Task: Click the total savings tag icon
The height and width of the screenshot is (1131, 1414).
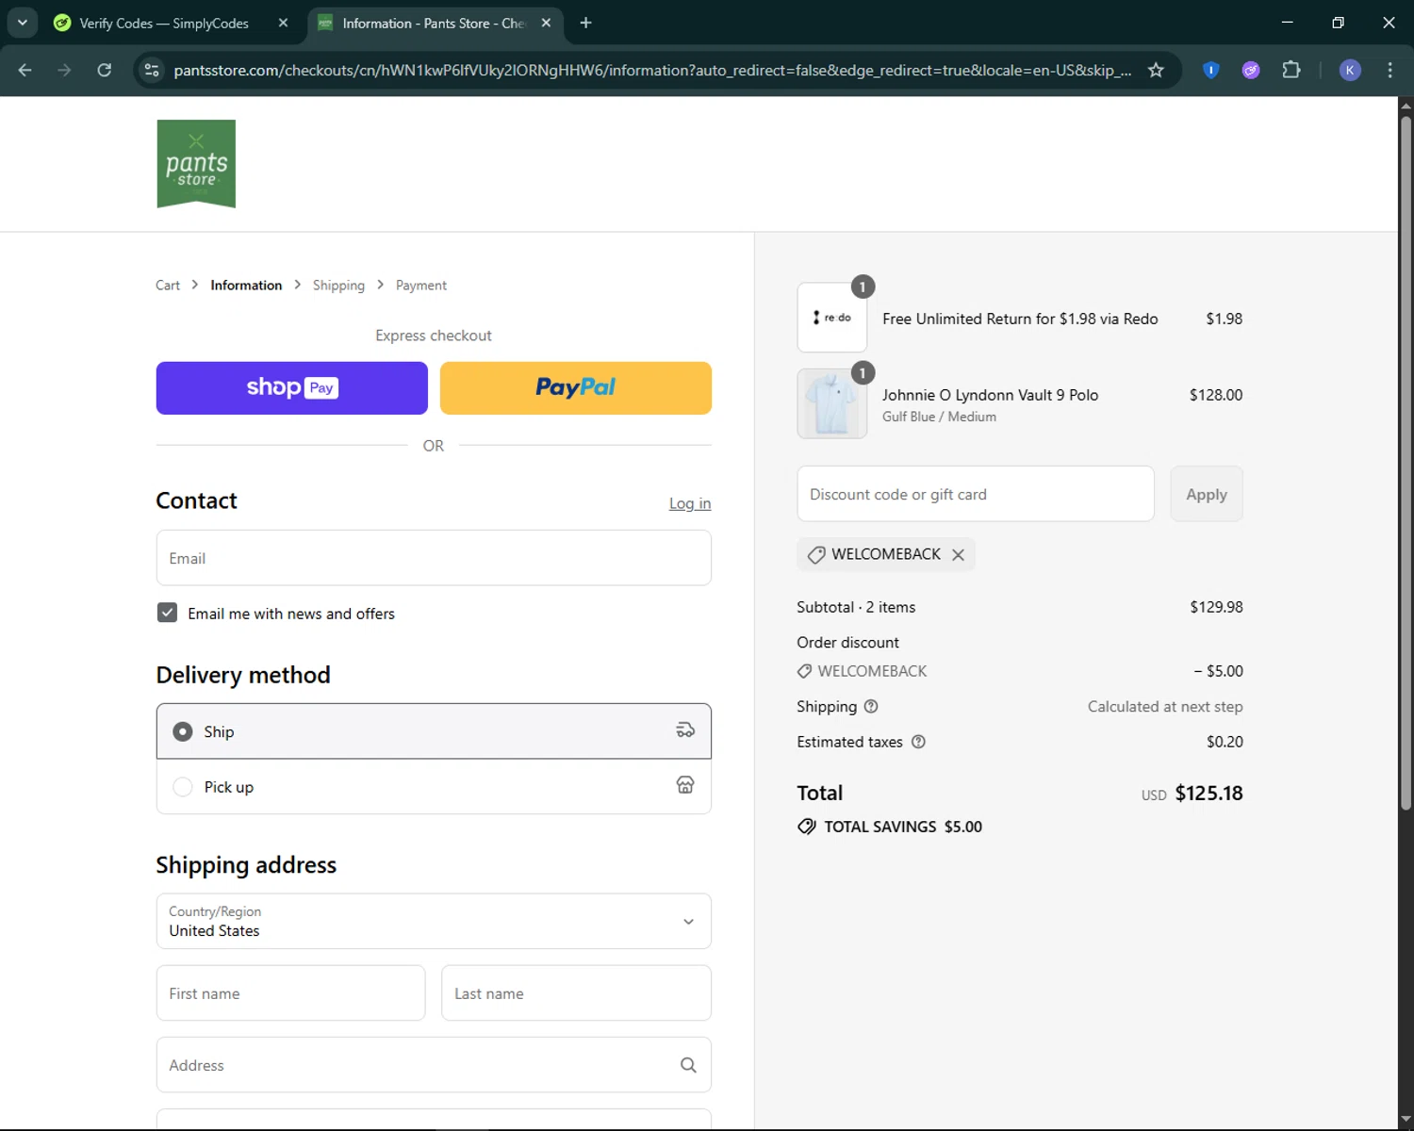Action: pyautogui.click(x=807, y=827)
